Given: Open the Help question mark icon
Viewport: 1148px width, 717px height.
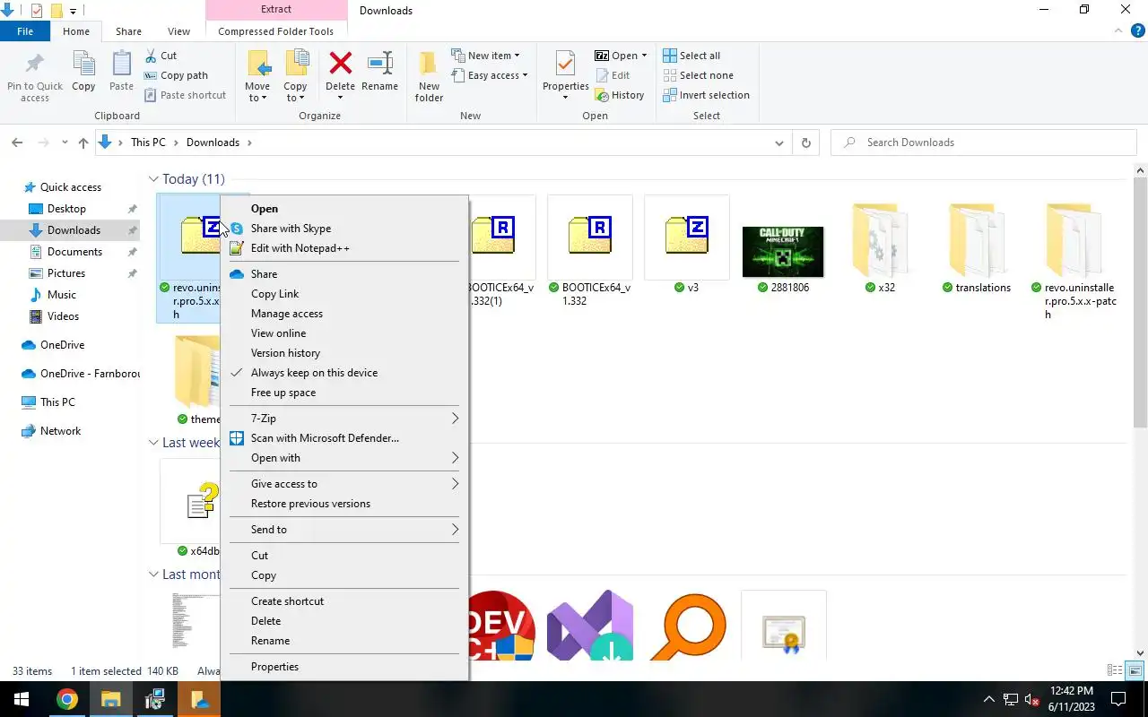Looking at the screenshot, I should tap(1138, 30).
